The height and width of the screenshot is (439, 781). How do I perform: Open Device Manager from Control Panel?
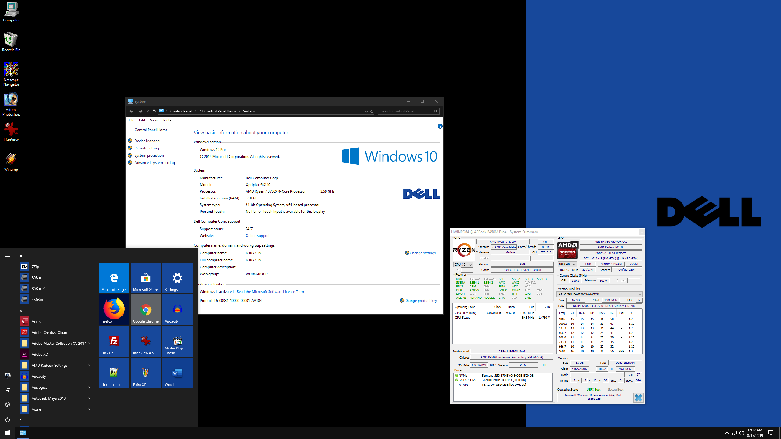pos(148,141)
